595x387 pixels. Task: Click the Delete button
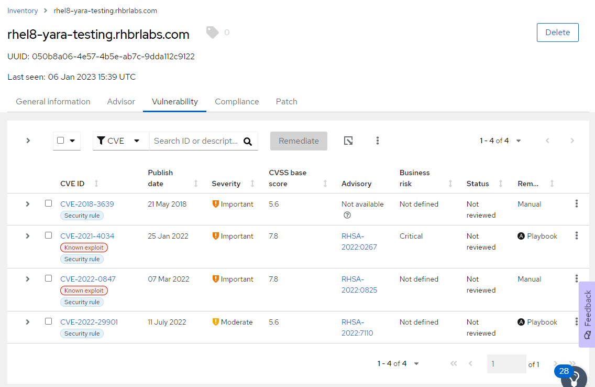[557, 33]
